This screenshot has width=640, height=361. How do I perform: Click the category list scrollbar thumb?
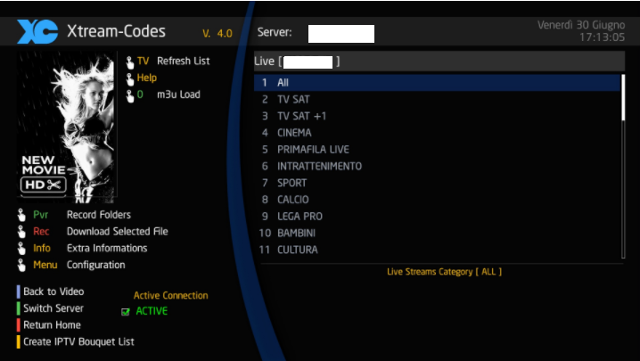(x=623, y=97)
